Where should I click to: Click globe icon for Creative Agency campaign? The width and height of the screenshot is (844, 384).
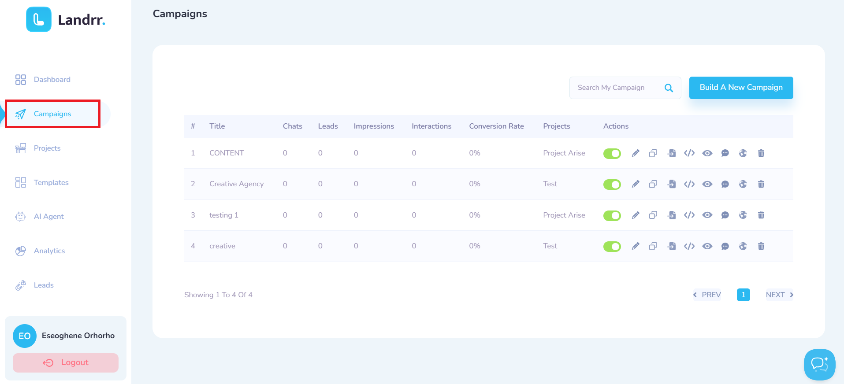tap(743, 184)
